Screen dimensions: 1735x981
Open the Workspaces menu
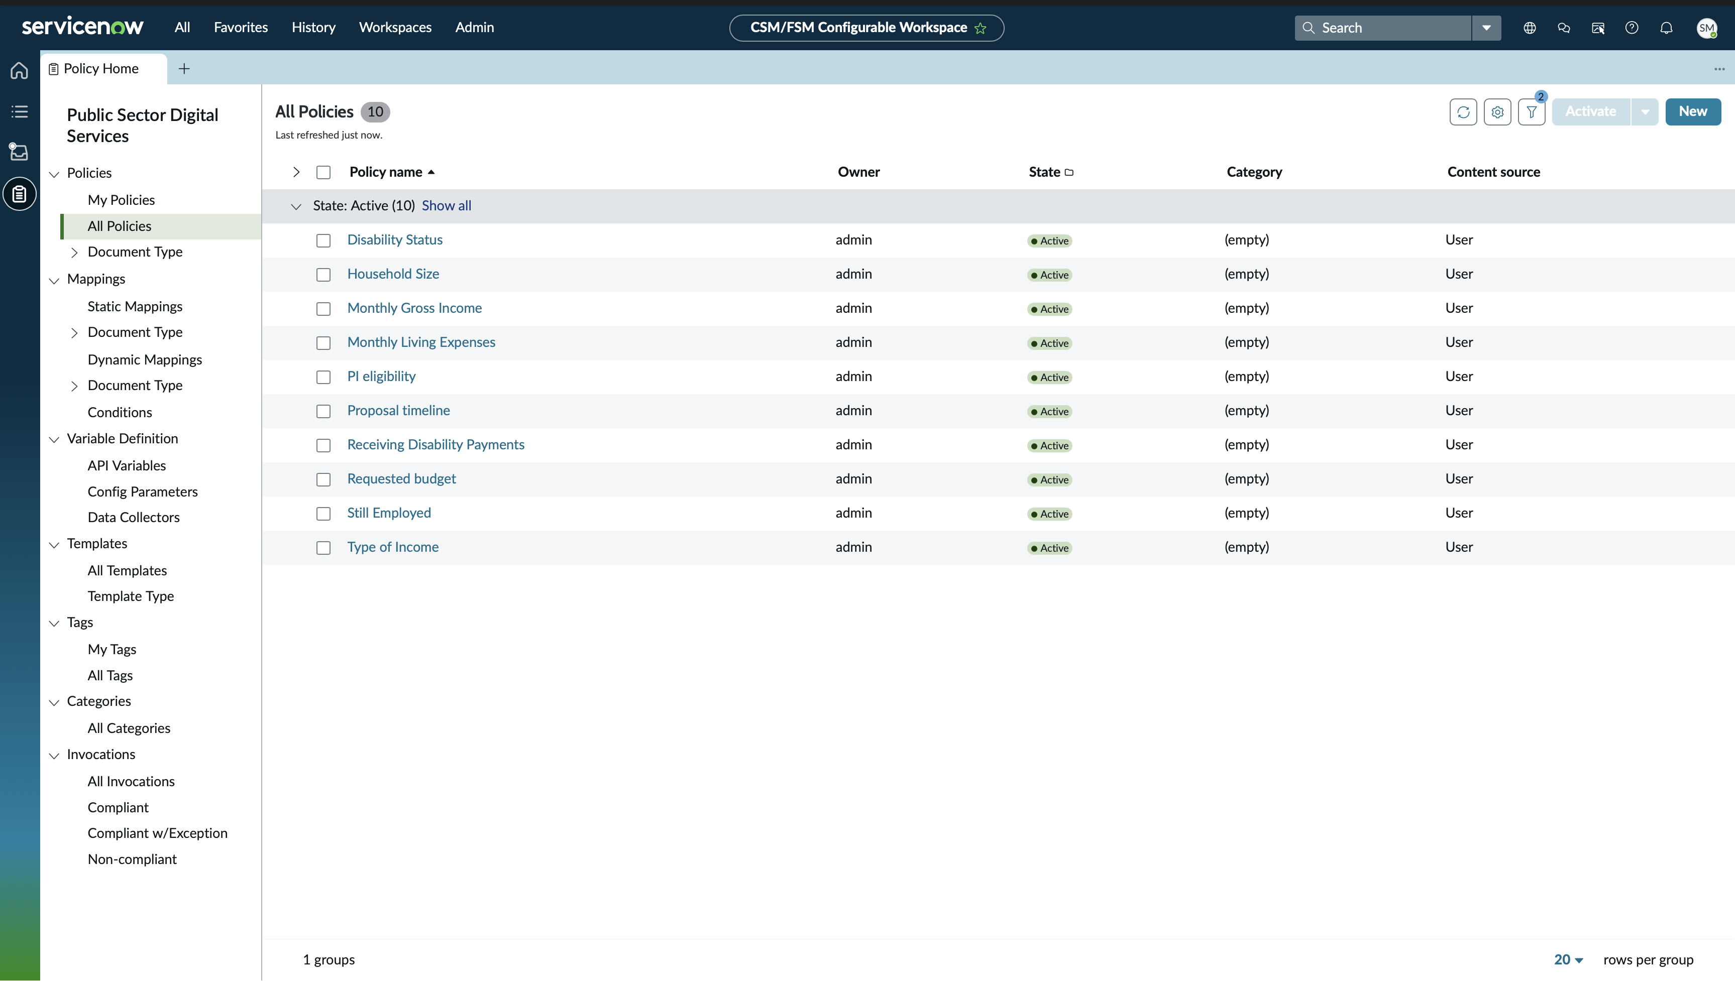pyautogui.click(x=395, y=27)
